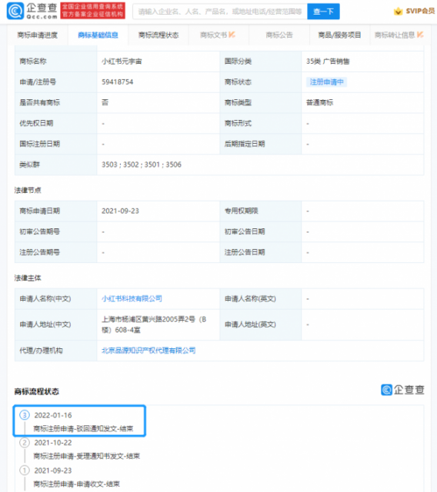Viewport: 437px width, 492px height.
Task: Click the 查一下 search button
Action: pos(323,12)
